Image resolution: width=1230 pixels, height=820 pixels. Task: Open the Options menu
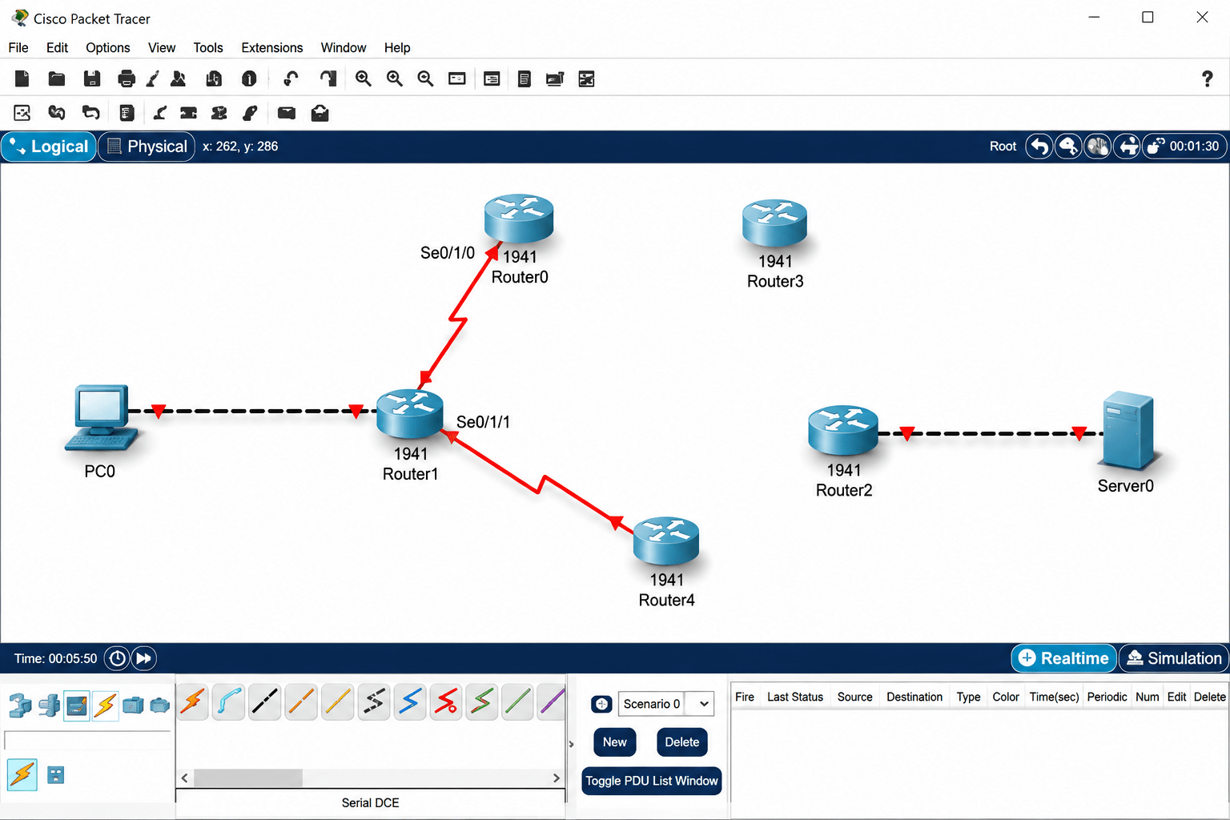coord(108,47)
